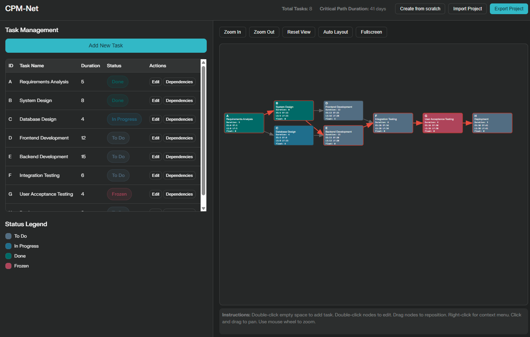Click the Frozen status badge on User Acceptance Testing
530x337 pixels.
[x=119, y=194]
